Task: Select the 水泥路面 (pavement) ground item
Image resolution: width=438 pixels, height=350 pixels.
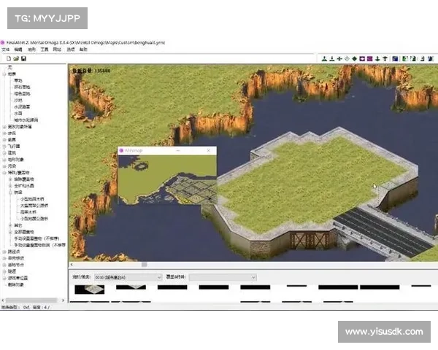Action: (22, 107)
